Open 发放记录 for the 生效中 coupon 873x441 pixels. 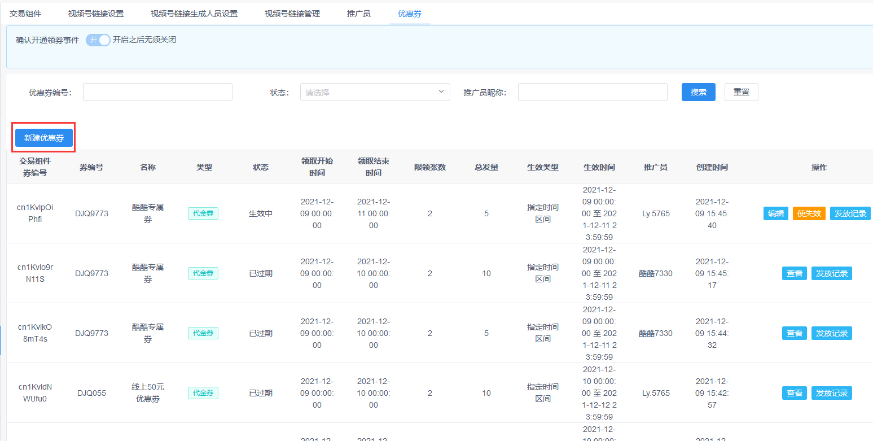[850, 213]
